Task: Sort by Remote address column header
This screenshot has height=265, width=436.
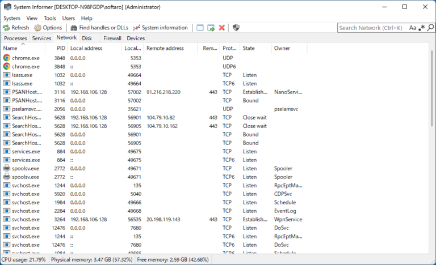Action: pos(170,48)
